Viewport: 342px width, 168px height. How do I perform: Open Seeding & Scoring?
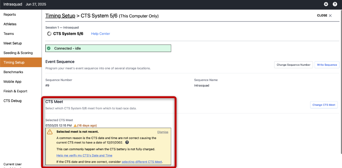click(x=21, y=53)
